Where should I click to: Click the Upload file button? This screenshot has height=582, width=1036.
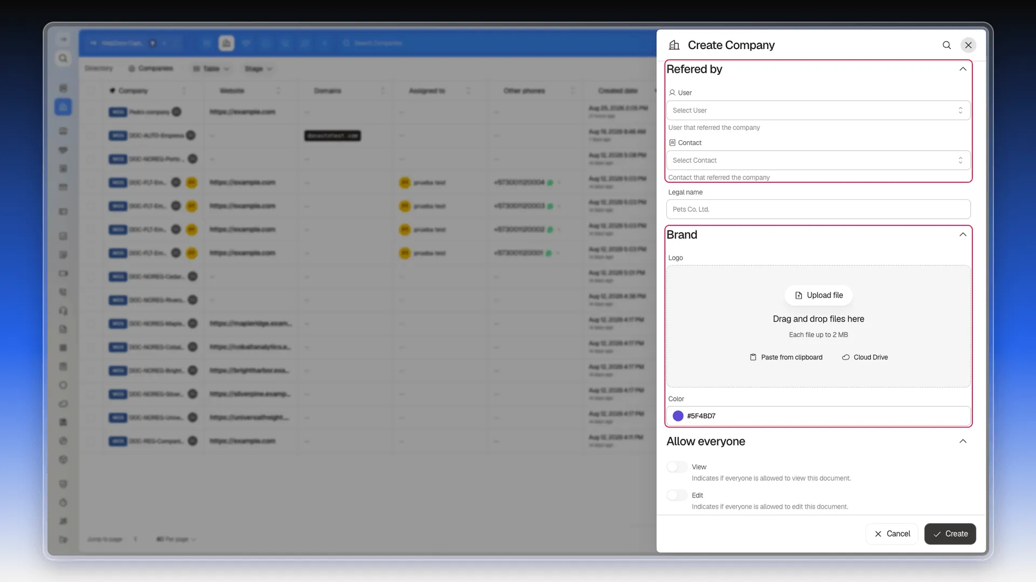tap(819, 295)
